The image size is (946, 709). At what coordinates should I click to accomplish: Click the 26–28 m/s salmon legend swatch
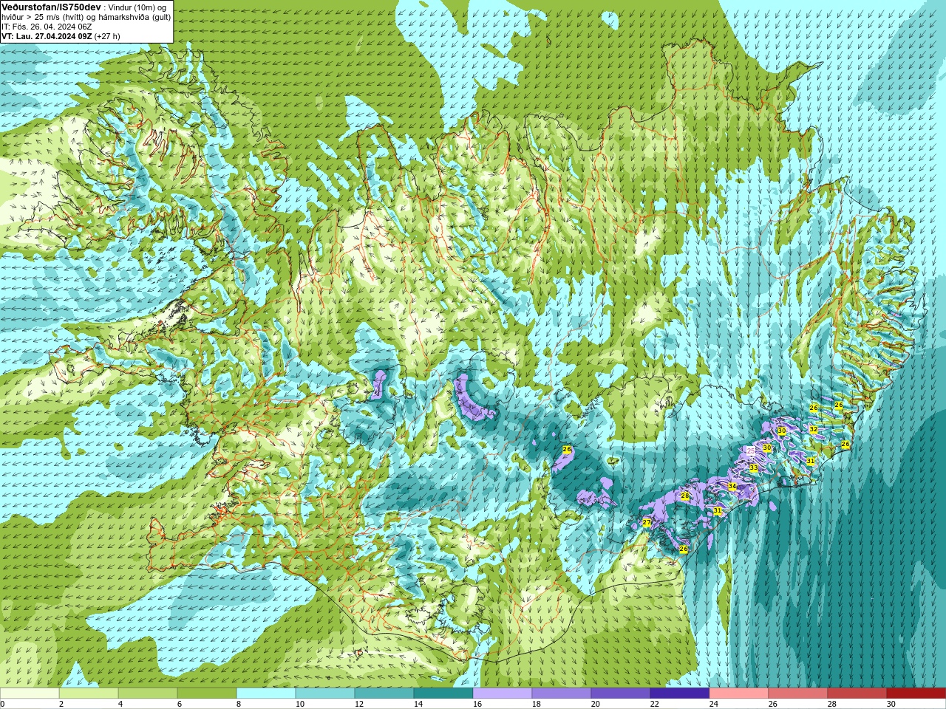click(798, 693)
